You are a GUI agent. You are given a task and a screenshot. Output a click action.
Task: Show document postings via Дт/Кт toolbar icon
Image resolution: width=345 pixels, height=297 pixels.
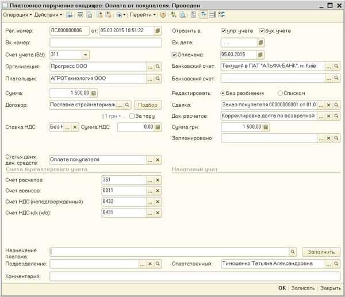click(x=174, y=15)
